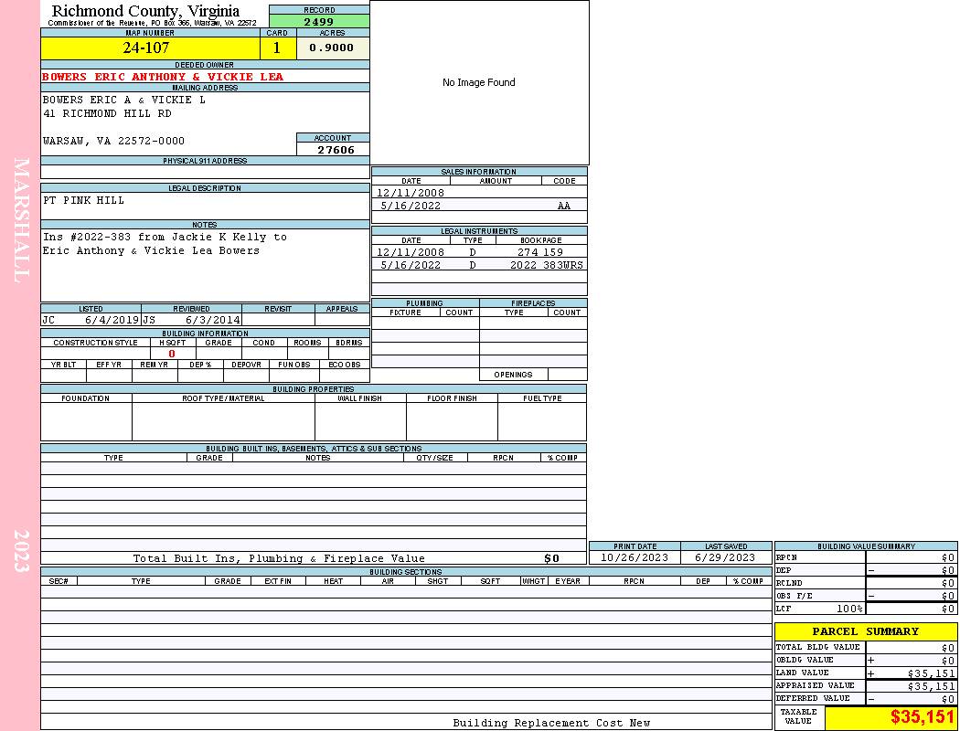This screenshot has height=731, width=960.
Task: Click the No Image Found placeholder
Action: click(479, 82)
